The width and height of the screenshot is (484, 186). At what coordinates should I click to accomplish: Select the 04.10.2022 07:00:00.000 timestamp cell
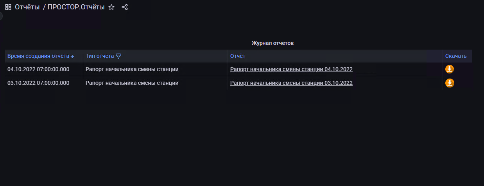click(x=38, y=70)
